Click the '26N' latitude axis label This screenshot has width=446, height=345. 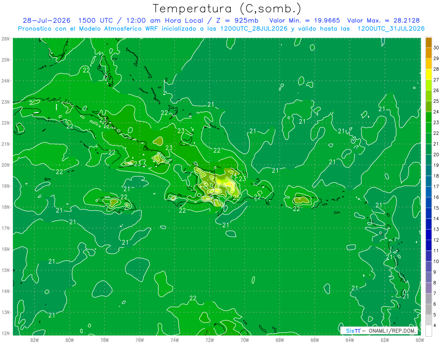(6, 39)
